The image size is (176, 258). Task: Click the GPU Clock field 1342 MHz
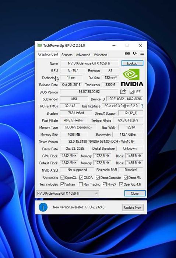(x=69, y=156)
